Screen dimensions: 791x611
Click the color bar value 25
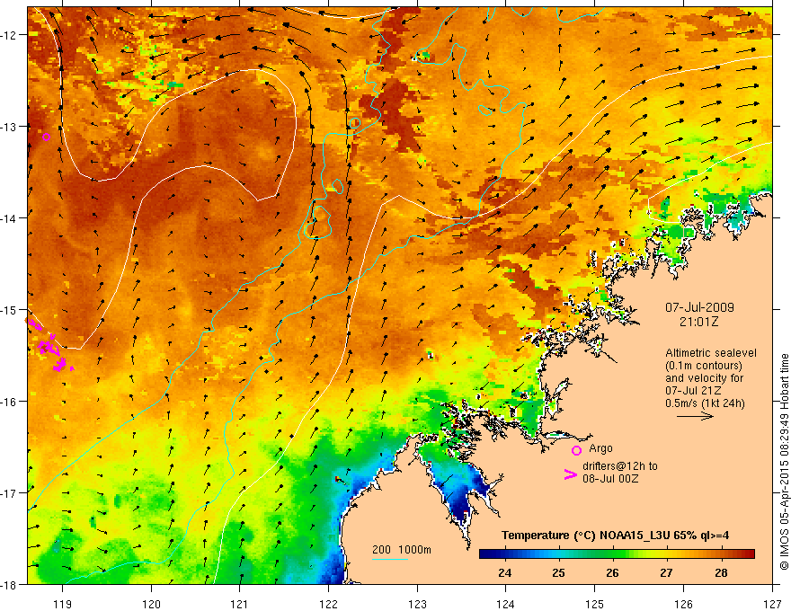click(558, 572)
